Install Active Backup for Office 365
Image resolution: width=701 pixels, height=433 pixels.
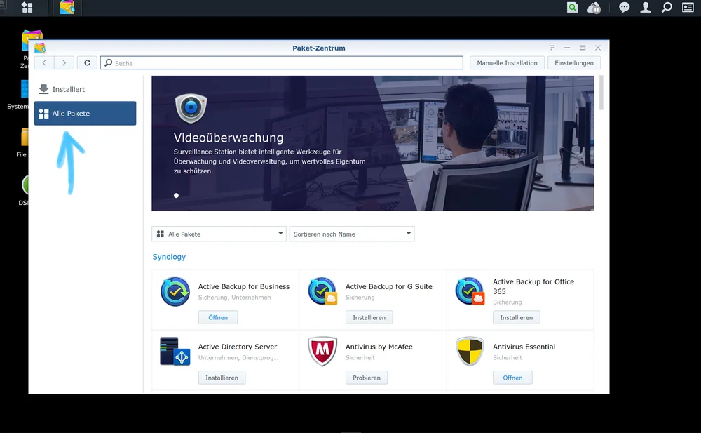coord(517,317)
